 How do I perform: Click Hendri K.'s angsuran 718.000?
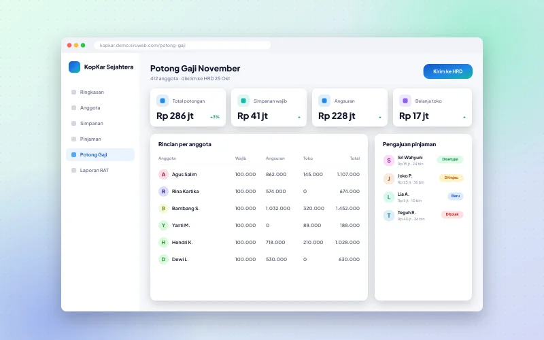coord(275,243)
